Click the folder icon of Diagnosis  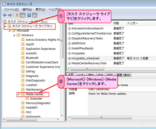pyautogui.click(x=23, y=76)
